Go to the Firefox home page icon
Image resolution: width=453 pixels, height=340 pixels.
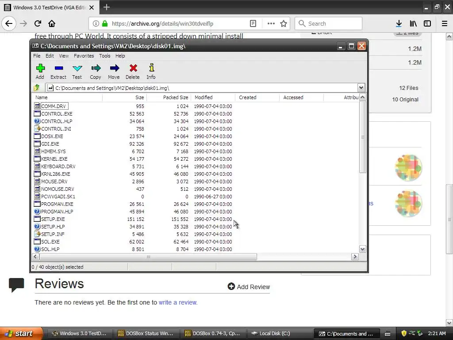coord(52,23)
